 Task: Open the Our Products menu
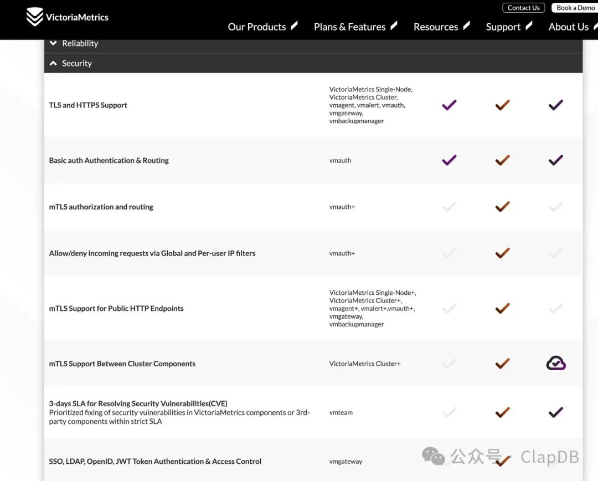click(x=257, y=27)
